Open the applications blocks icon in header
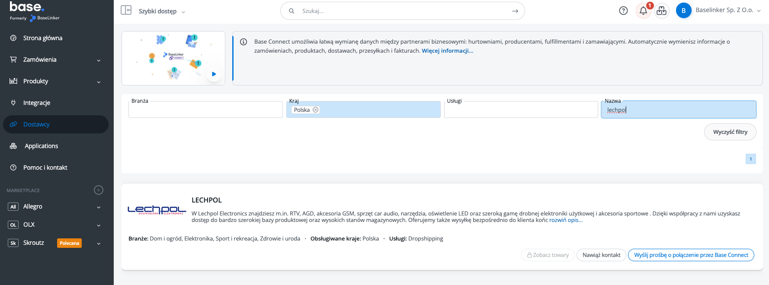Screen dimensions: 769x285 pyautogui.click(x=662, y=11)
